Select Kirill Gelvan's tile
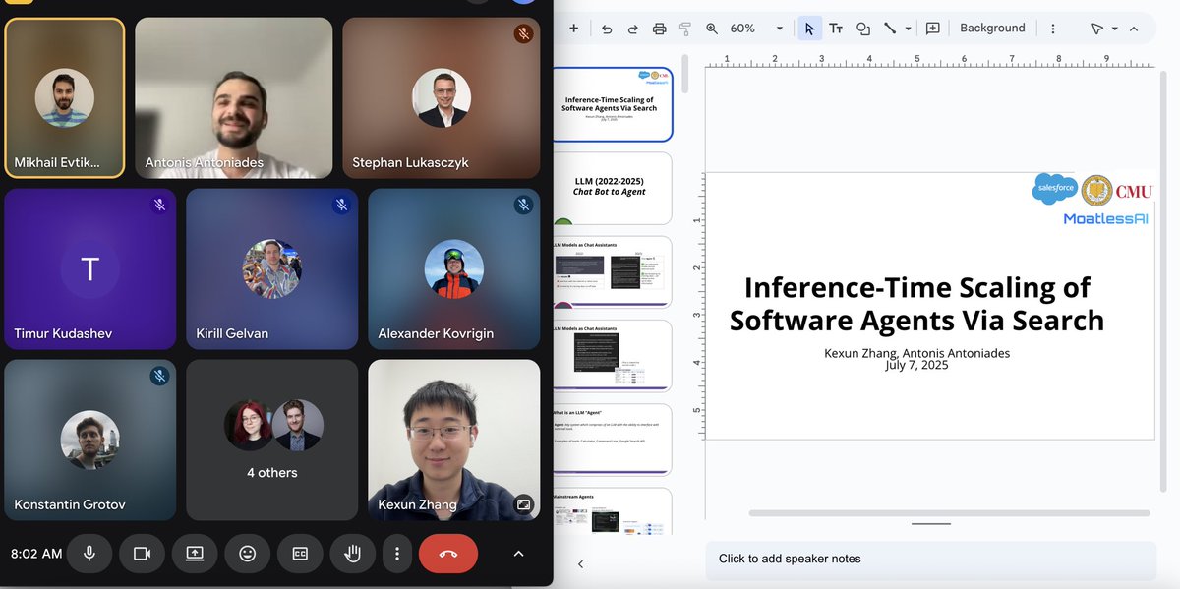The width and height of the screenshot is (1180, 589). 272,268
